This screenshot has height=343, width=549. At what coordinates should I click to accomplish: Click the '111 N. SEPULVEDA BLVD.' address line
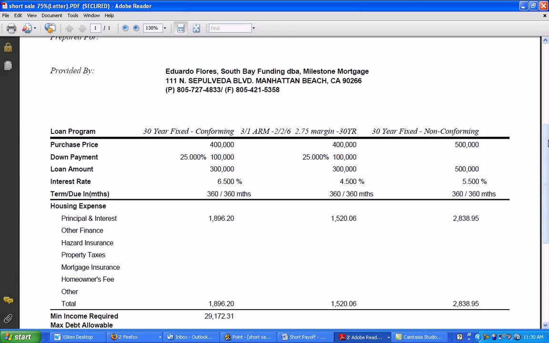coord(264,81)
